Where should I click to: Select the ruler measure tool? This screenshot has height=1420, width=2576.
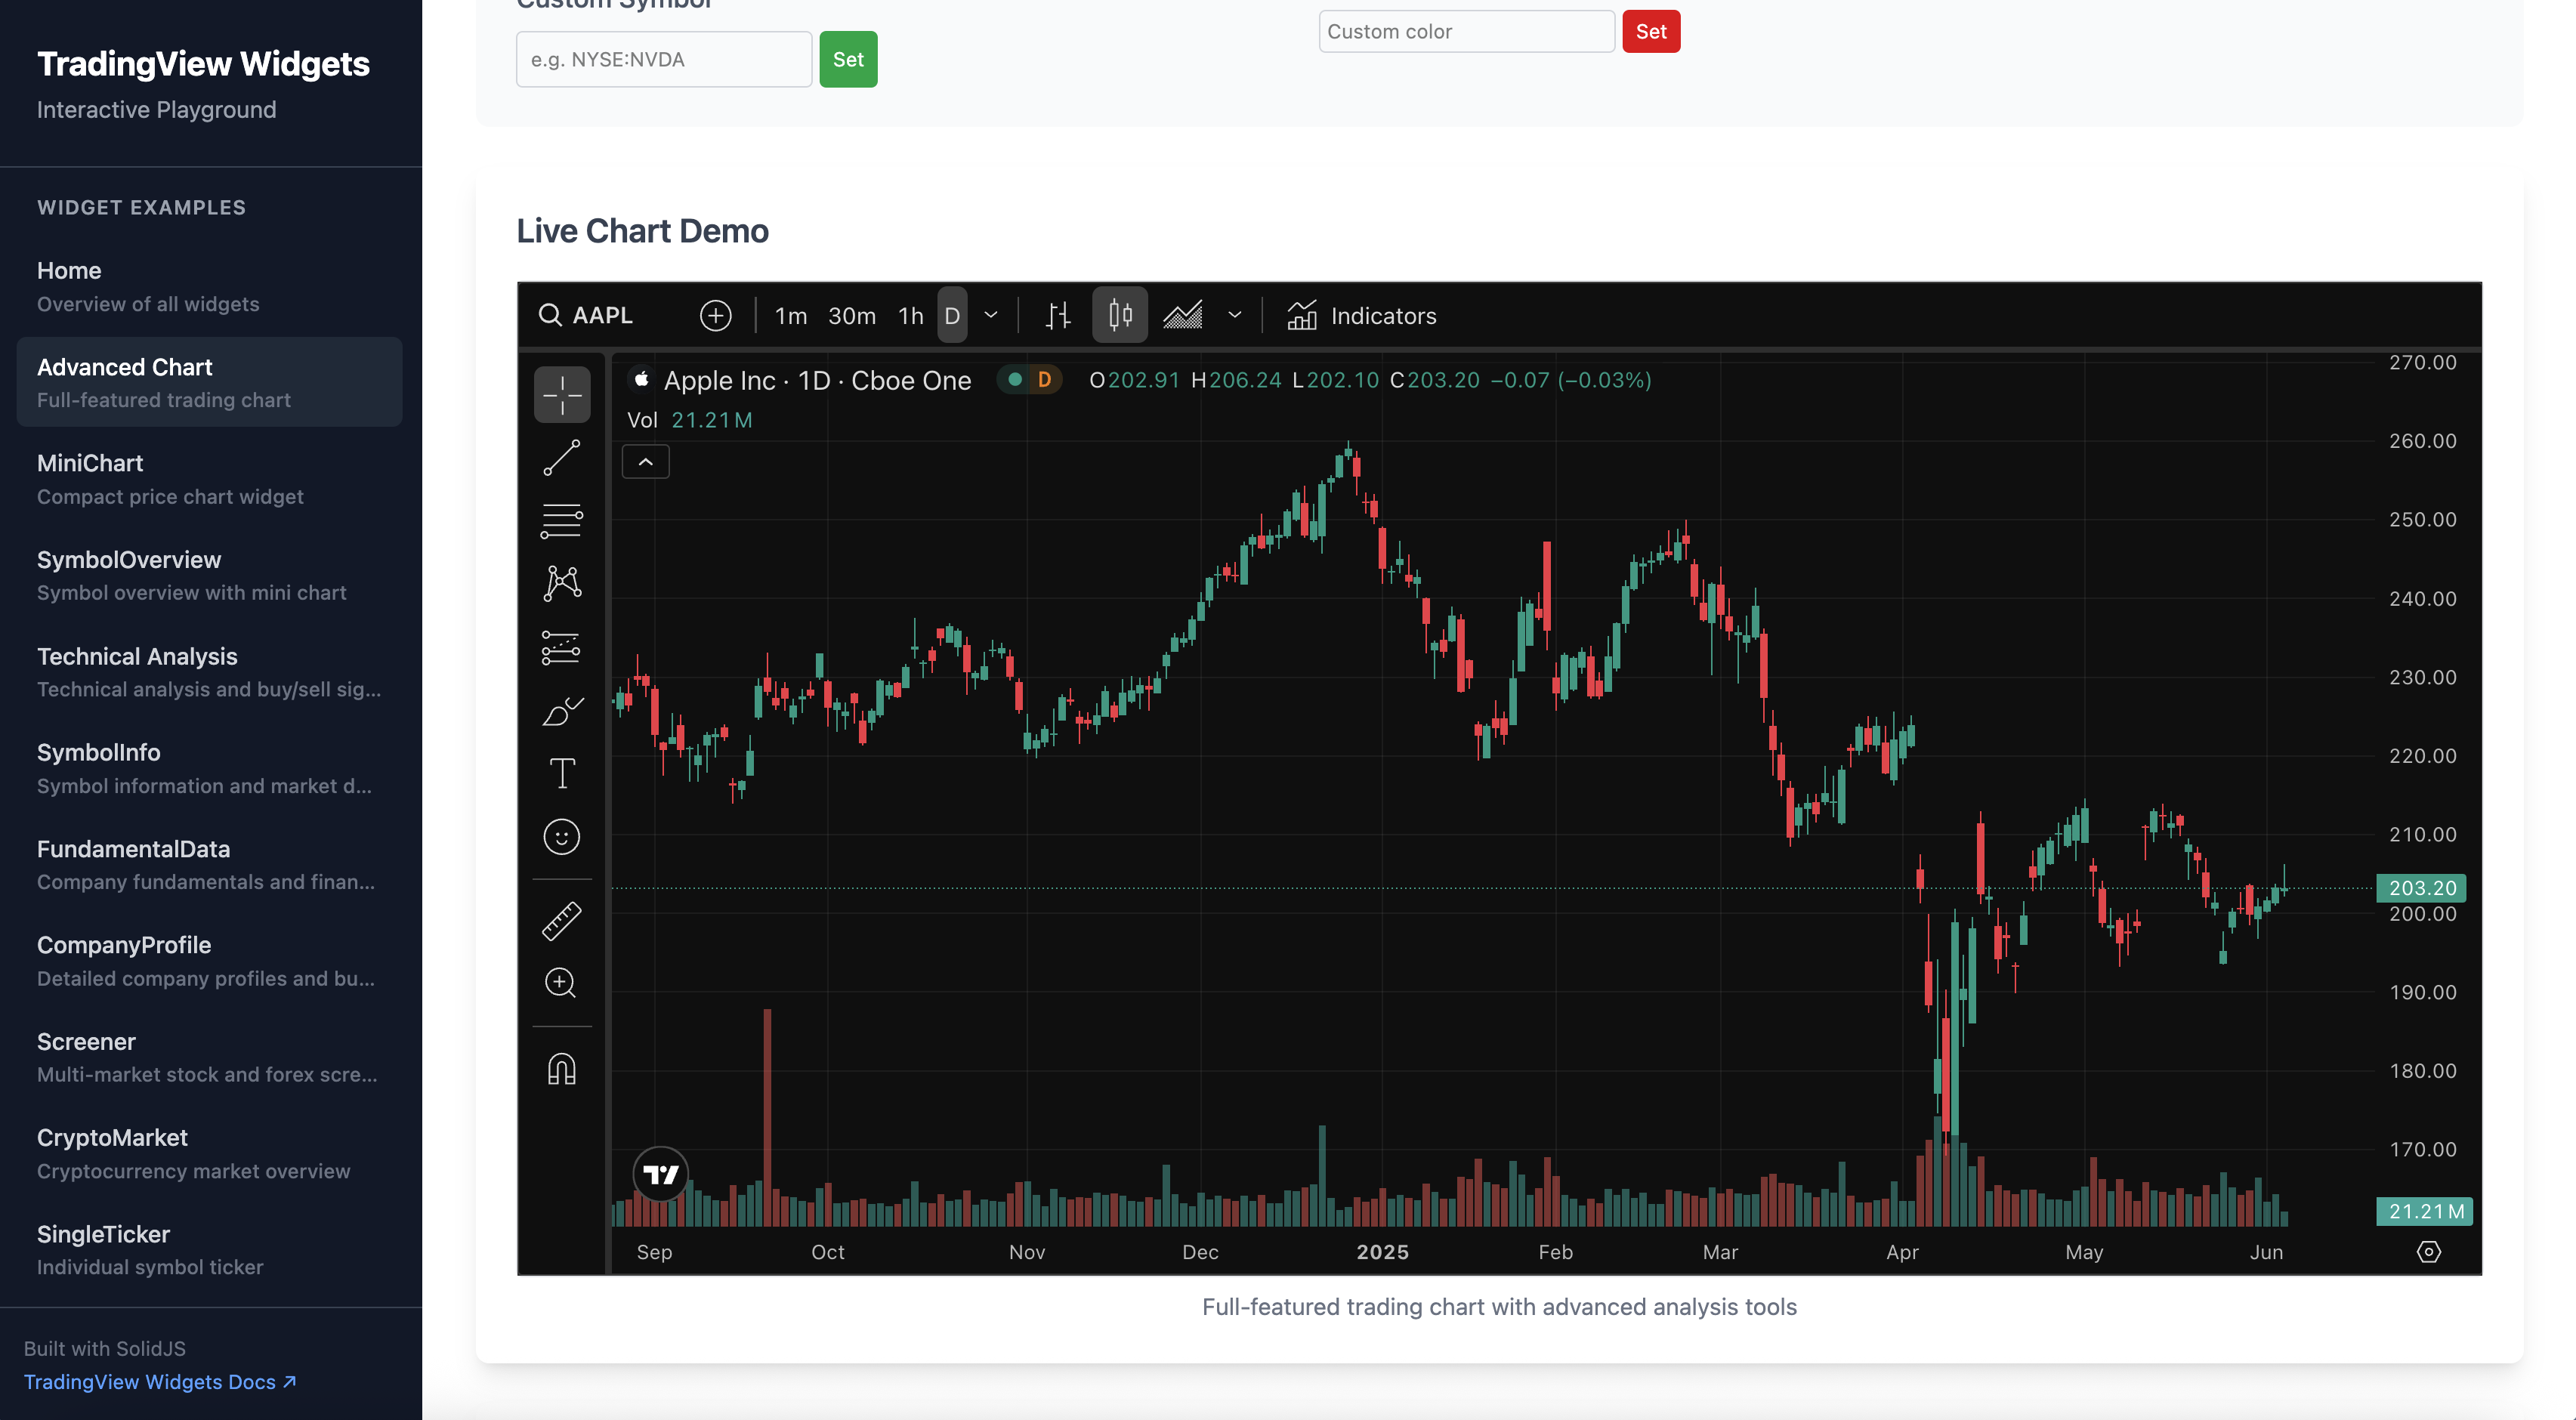(561, 921)
